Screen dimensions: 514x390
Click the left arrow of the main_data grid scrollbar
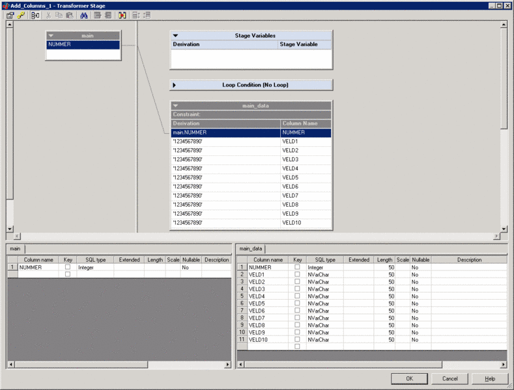pos(240,364)
